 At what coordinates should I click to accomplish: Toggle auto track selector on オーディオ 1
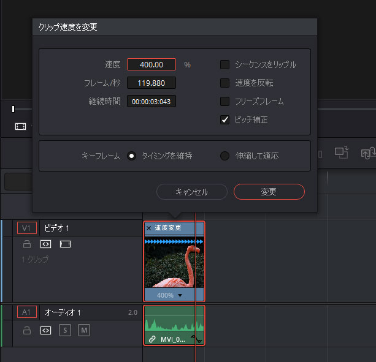click(45, 330)
